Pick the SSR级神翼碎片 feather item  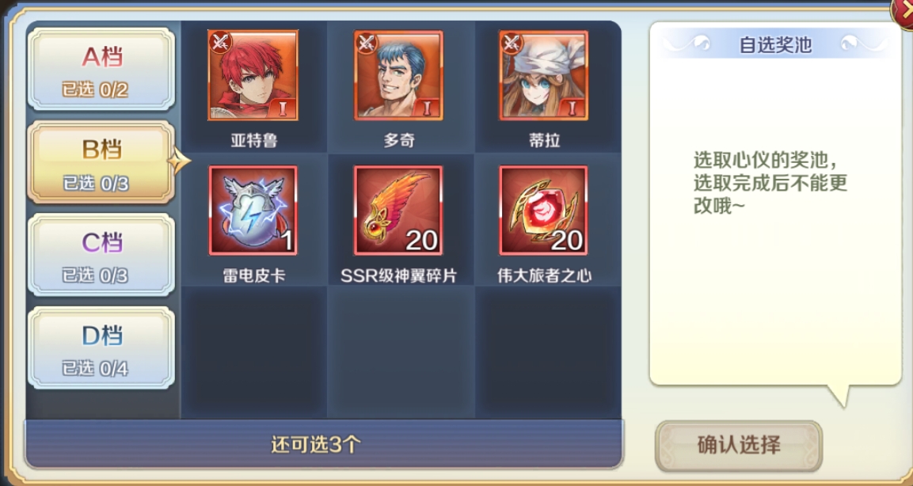click(398, 211)
